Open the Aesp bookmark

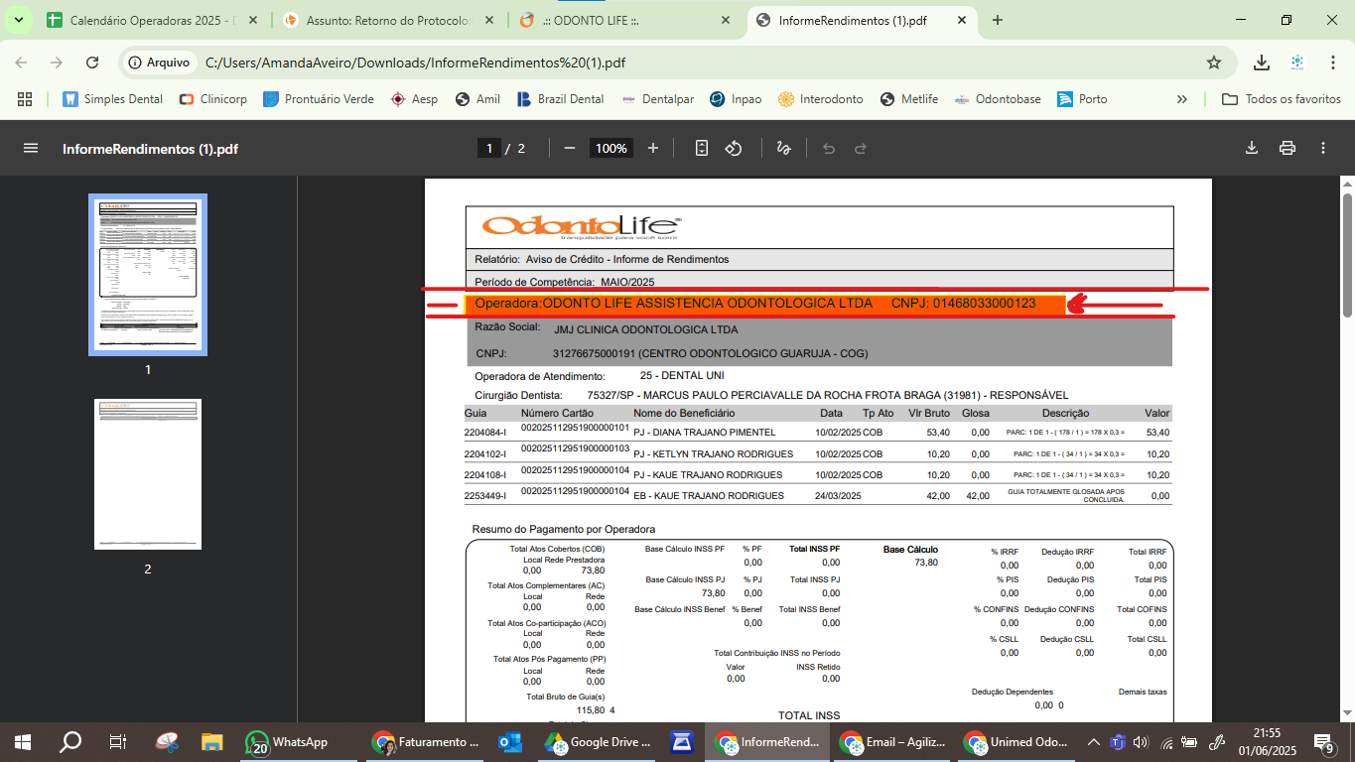tap(414, 99)
